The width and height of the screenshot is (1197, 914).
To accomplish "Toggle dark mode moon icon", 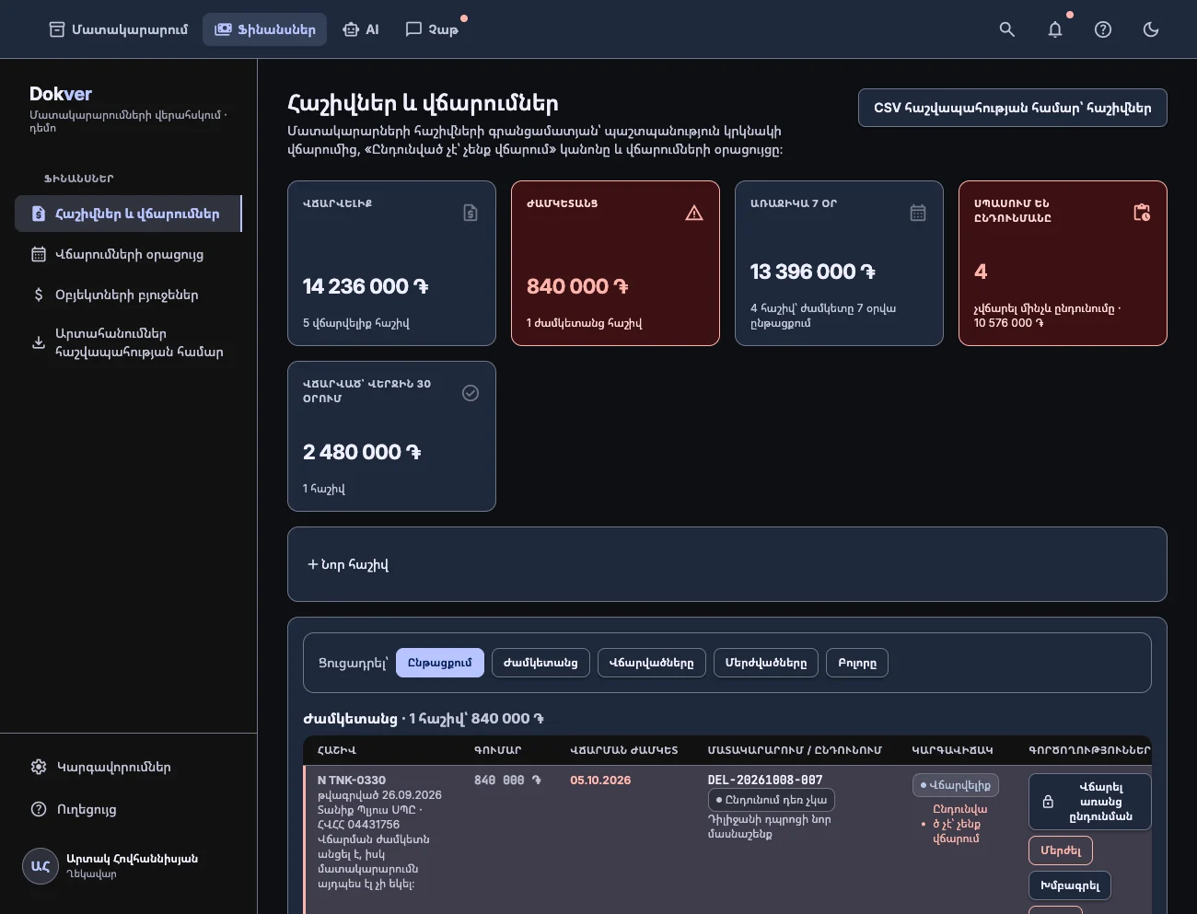I will pos(1151,29).
